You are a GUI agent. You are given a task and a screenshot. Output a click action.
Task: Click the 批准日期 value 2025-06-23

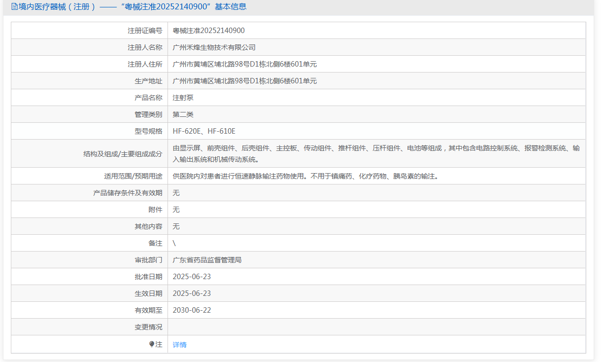[x=192, y=277]
